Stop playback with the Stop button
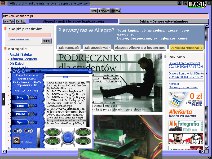Image resolution: width=212 pixels, height=159 pixels. [20, 106]
